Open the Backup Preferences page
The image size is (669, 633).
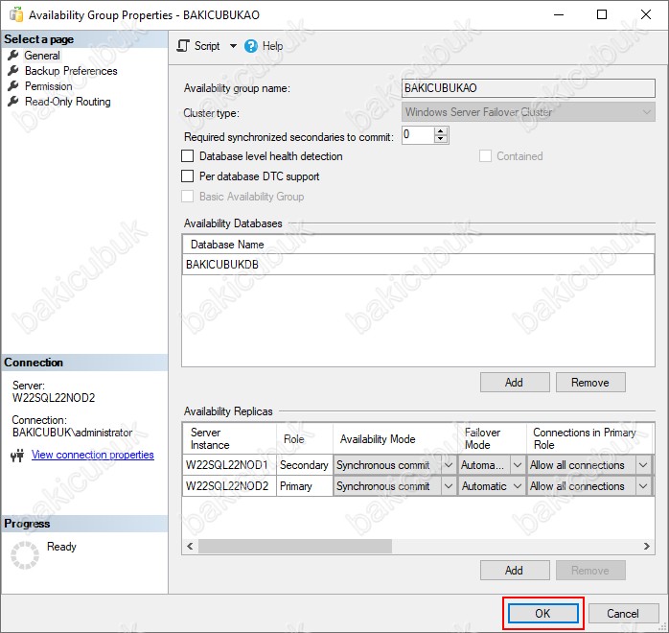click(71, 71)
